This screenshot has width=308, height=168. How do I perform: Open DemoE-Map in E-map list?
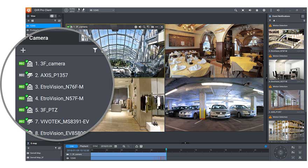(35, 153)
